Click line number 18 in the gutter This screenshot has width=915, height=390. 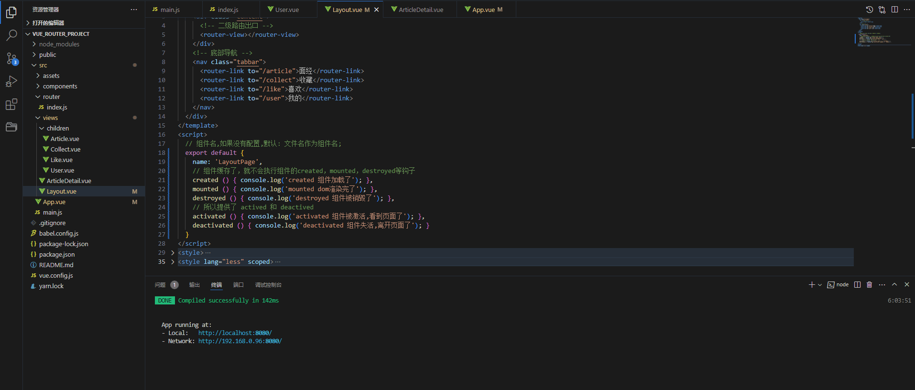point(162,153)
